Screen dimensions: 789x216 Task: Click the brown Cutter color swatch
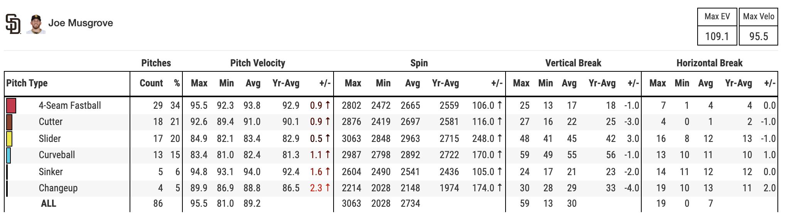9,122
